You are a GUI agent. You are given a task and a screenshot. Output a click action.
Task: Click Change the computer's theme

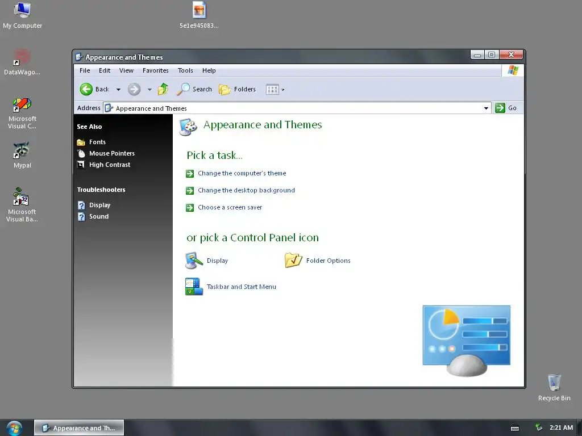[242, 173]
